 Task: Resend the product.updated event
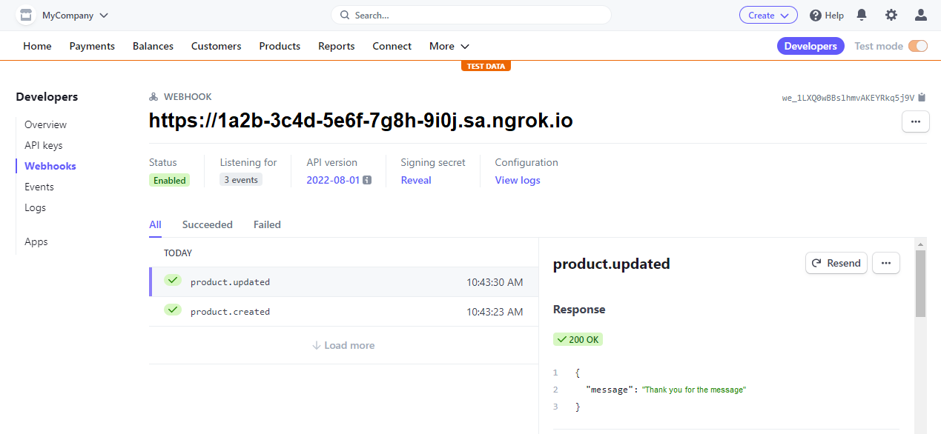[x=836, y=263]
